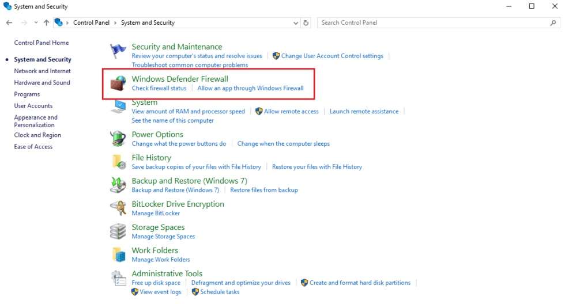Image resolution: width=565 pixels, height=304 pixels.
Task: Click the Security and Maintenance flag icon
Action: [118, 51]
